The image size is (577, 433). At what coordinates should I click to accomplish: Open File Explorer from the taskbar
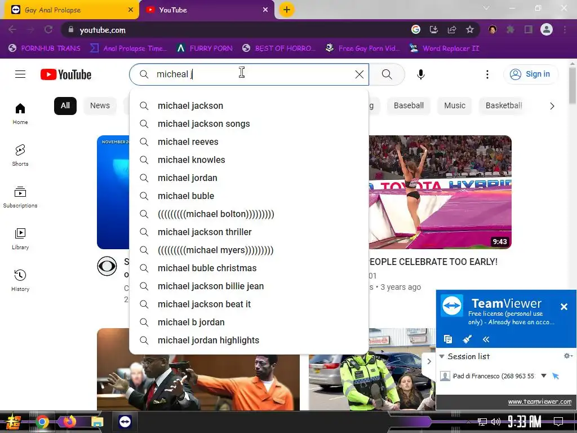97,422
